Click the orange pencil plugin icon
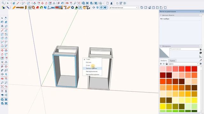Viewport: 204px width, 114px height. pyautogui.click(x=14, y=8)
